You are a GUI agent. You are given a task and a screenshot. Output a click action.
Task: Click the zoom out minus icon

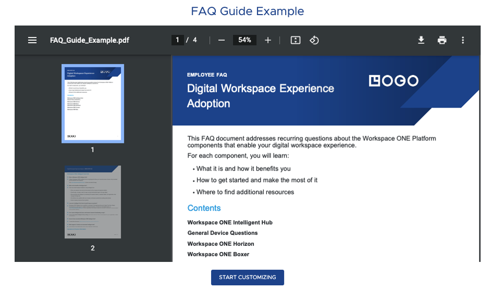pyautogui.click(x=222, y=40)
